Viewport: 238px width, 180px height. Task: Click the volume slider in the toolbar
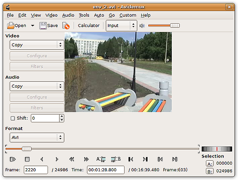(x=163, y=26)
